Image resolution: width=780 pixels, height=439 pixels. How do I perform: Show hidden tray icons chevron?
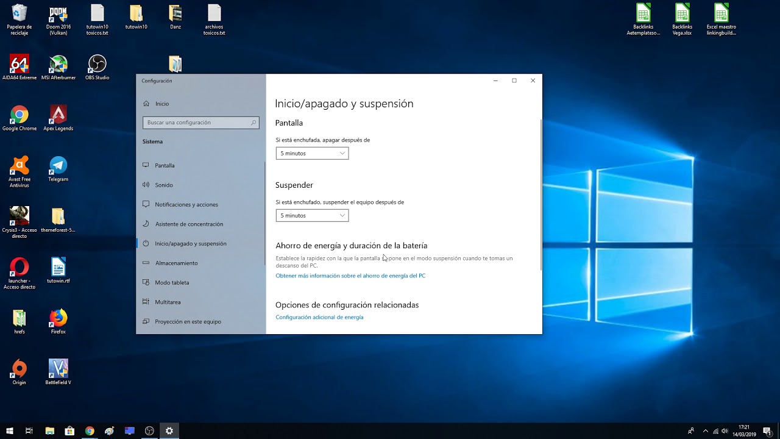tap(706, 431)
